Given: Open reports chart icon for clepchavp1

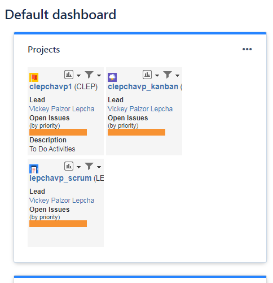Looking at the screenshot, I should click(x=69, y=75).
